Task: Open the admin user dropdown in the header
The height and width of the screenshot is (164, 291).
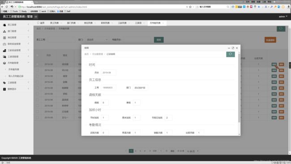Action: tap(283, 17)
